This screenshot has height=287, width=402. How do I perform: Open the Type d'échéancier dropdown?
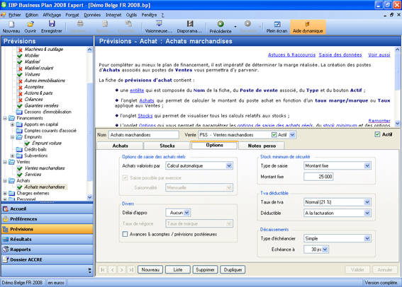pos(367,238)
